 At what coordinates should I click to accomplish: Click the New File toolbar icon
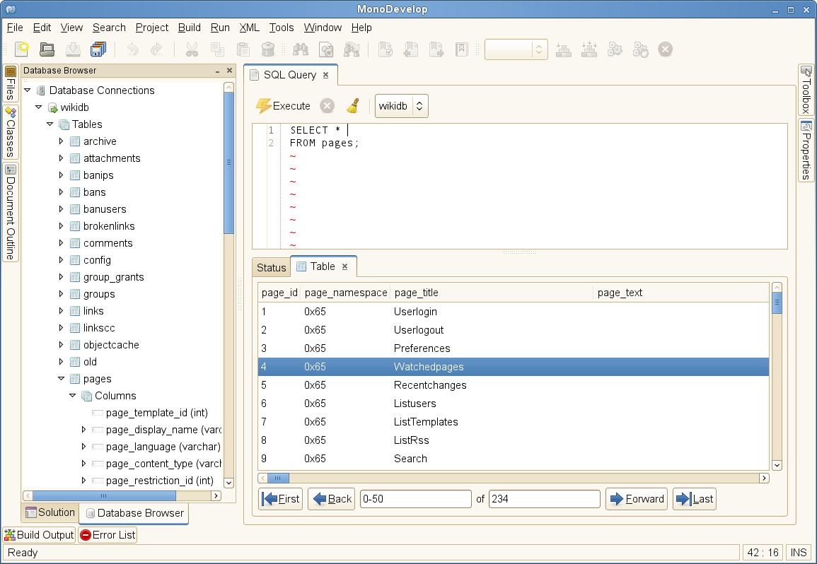[x=23, y=49]
